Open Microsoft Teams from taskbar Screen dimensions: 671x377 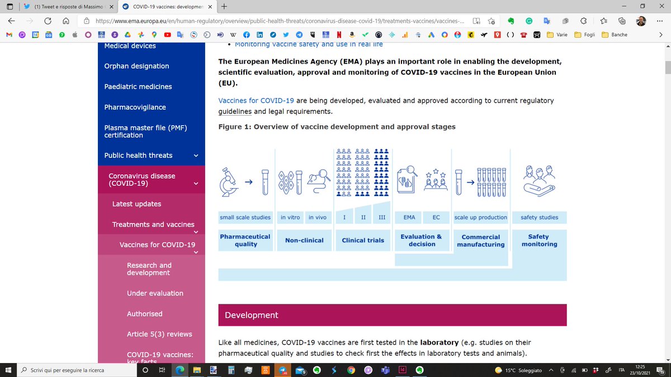tap(385, 370)
